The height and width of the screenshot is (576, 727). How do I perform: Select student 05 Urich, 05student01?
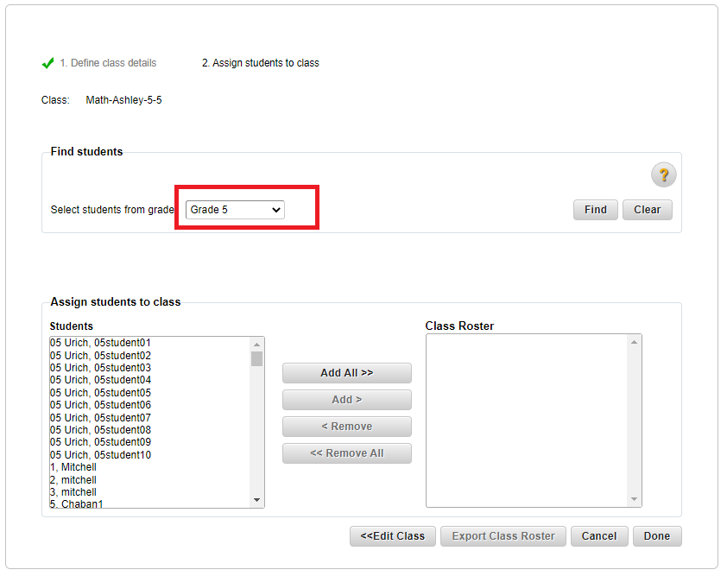pos(98,343)
